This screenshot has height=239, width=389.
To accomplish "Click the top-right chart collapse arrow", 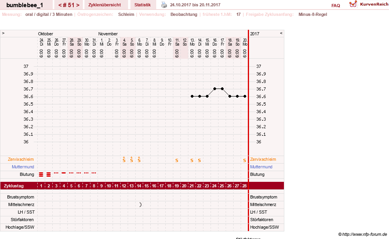I will click(281, 33).
